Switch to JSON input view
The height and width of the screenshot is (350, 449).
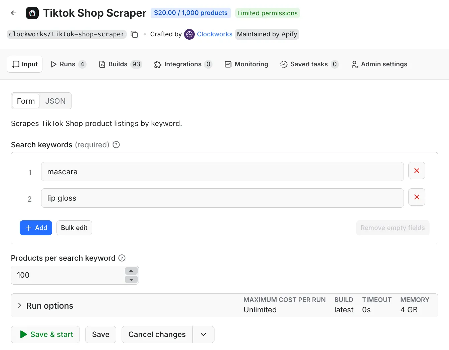(x=55, y=101)
